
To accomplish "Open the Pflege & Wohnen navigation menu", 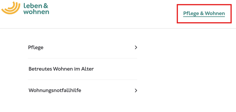I will [204, 14].
